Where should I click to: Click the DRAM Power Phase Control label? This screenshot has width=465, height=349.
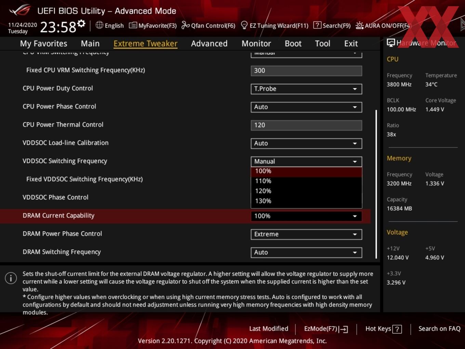click(62, 234)
